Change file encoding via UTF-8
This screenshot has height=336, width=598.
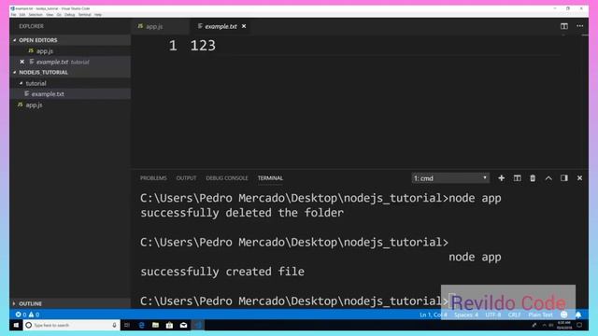coord(492,315)
